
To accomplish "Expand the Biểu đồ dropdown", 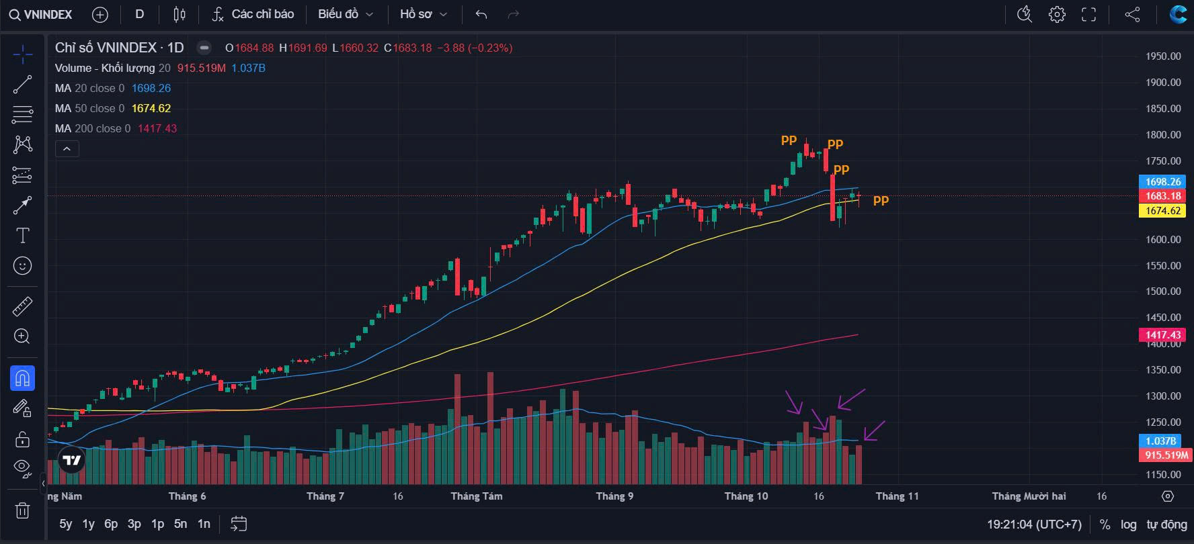I will tap(346, 14).
